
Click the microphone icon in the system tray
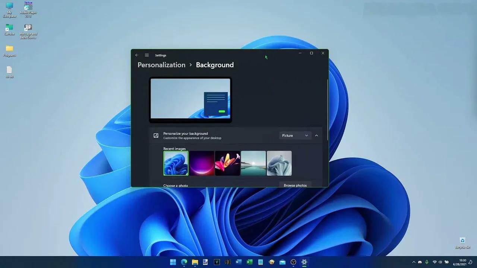pyautogui.click(x=426, y=262)
